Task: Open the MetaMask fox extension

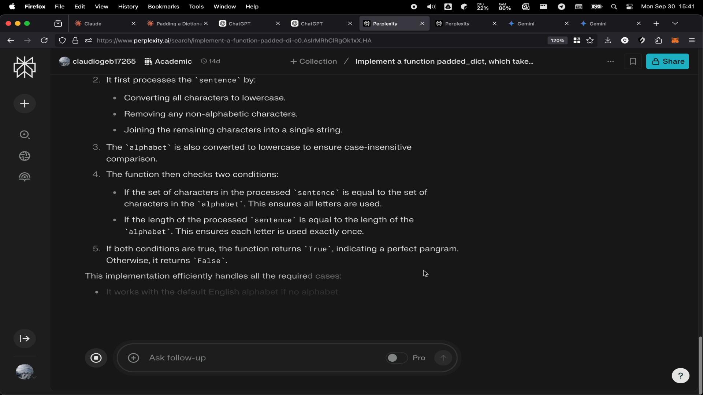Action: 675,41
